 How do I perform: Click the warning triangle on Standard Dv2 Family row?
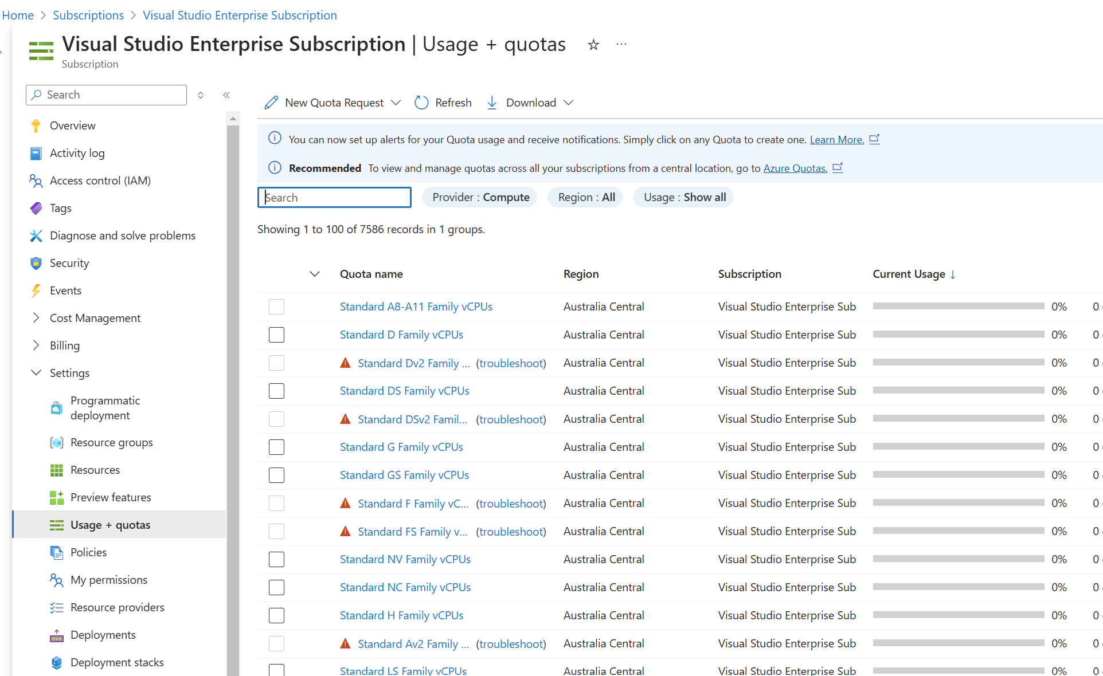pyautogui.click(x=345, y=363)
